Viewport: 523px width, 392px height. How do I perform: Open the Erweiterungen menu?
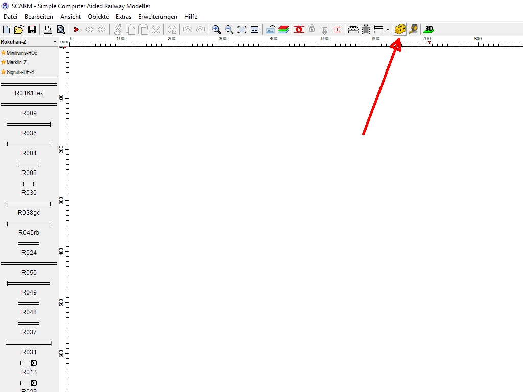point(157,17)
